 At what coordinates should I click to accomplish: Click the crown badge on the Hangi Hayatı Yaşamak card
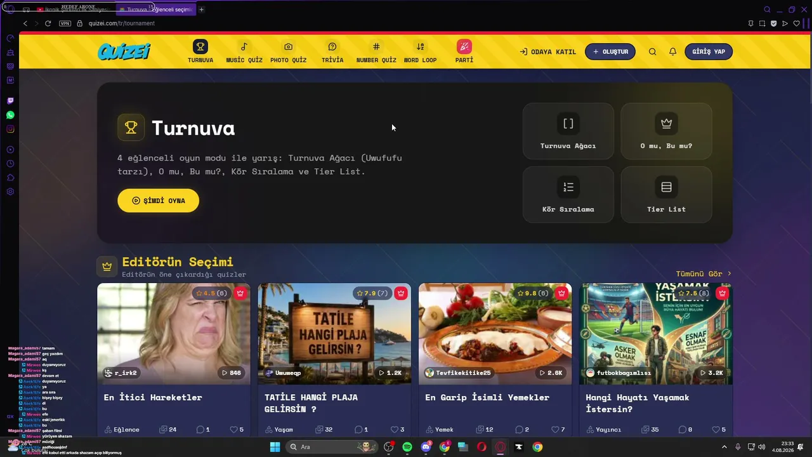(x=722, y=293)
